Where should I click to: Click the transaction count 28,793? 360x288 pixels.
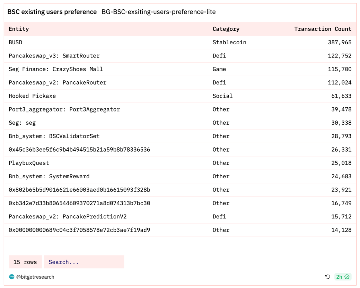[x=341, y=136]
